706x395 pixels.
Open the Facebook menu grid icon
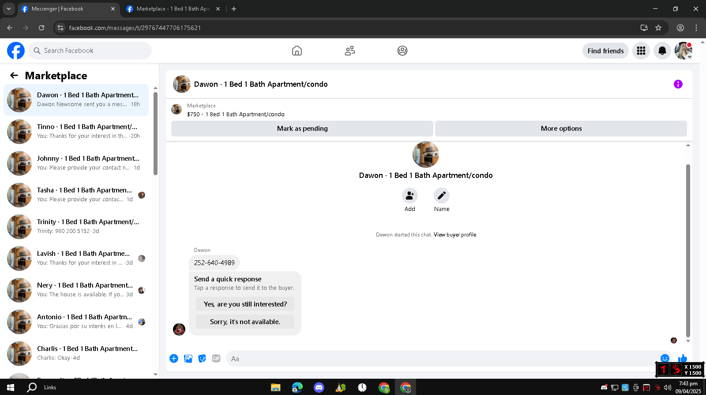[641, 51]
